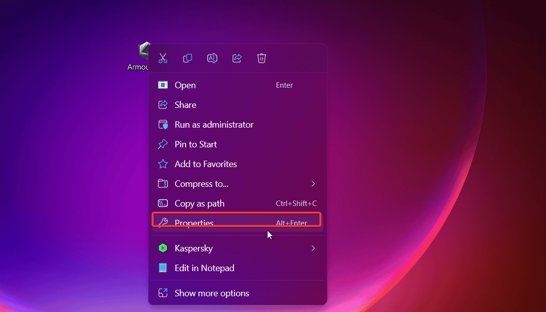Choose Open from the context menu
546x312 pixels.
coord(237,85)
